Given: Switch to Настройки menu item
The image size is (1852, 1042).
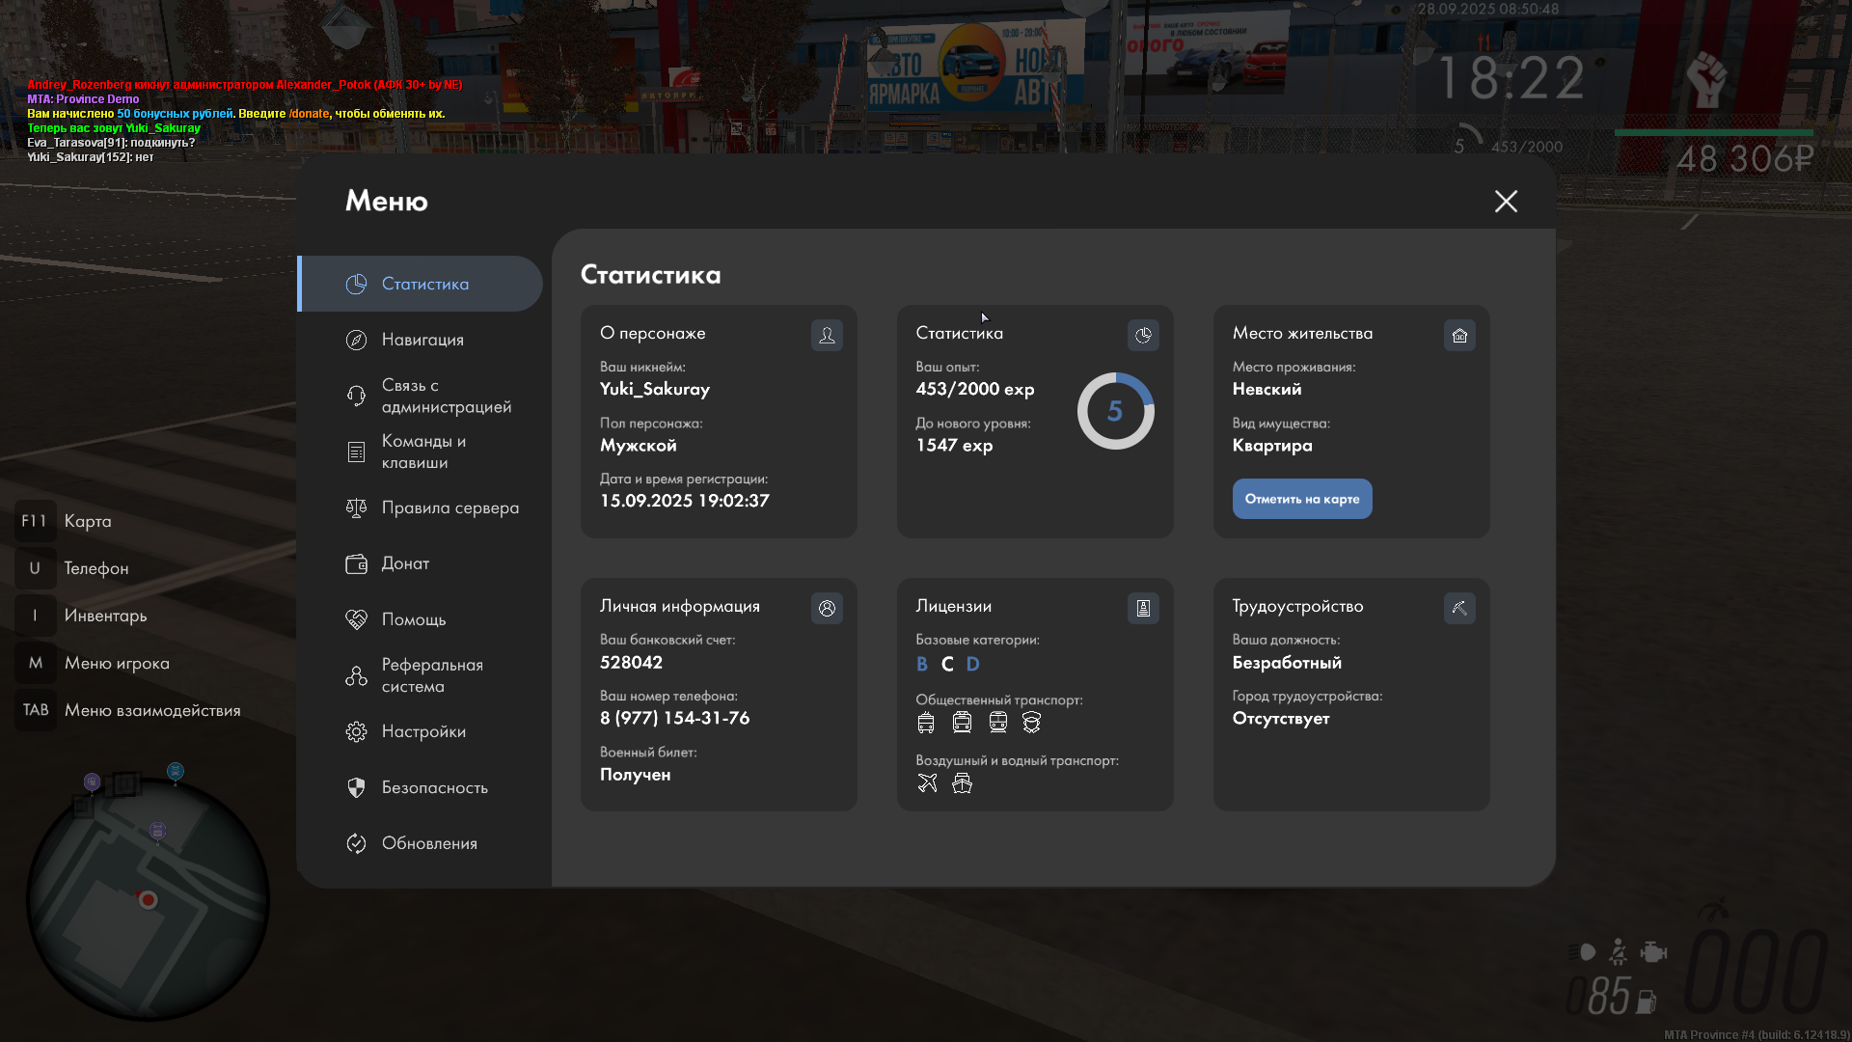Looking at the screenshot, I should click(x=422, y=731).
